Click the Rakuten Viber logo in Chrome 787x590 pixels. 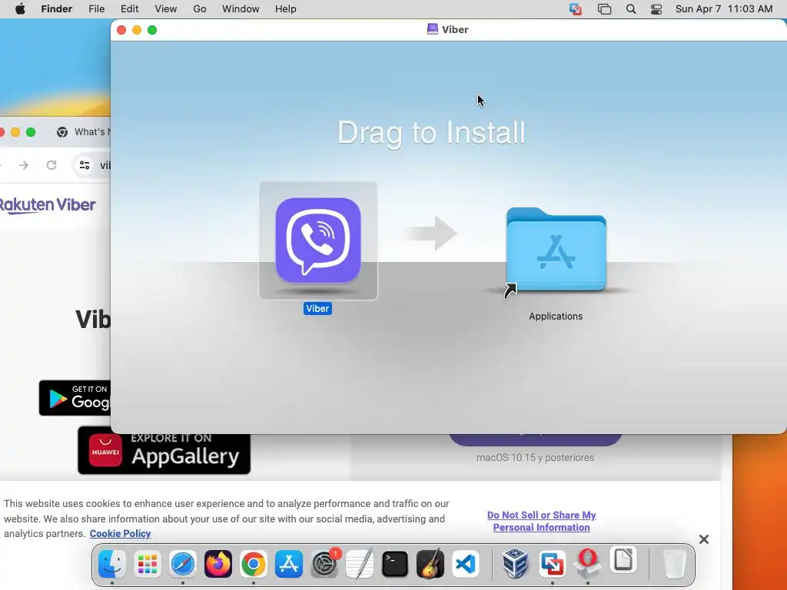[47, 204]
